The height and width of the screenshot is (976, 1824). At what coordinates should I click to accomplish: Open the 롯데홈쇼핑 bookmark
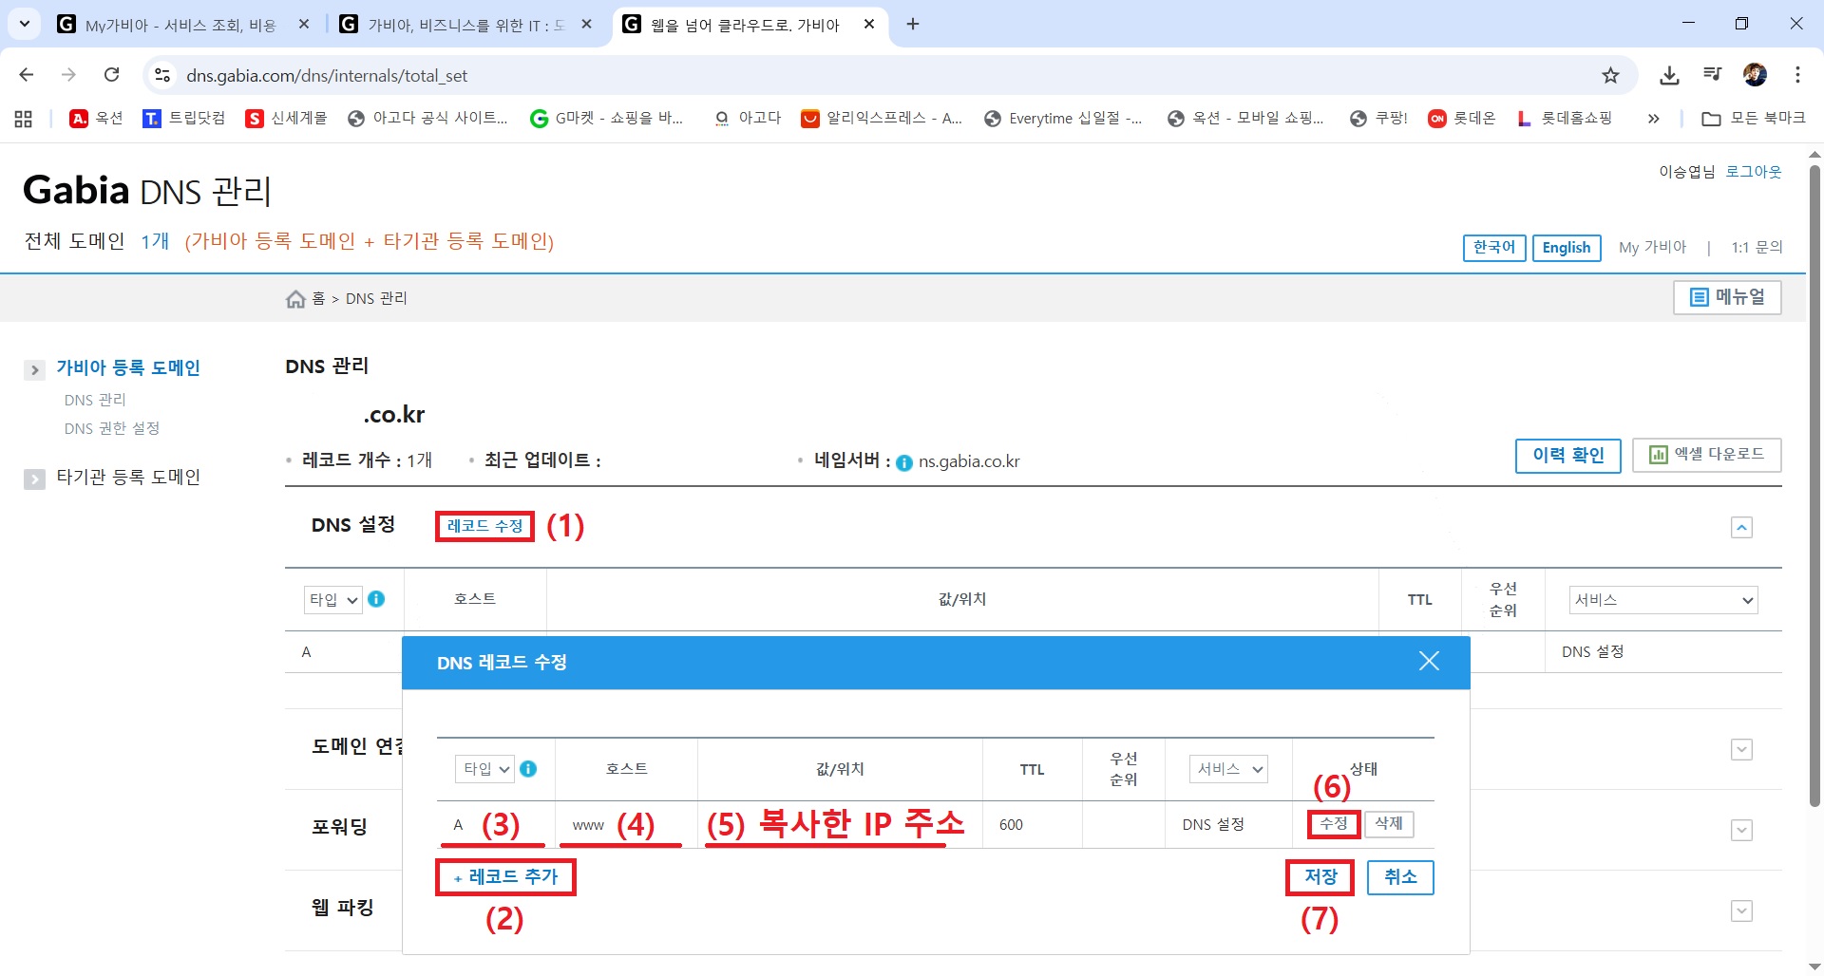coord(1565,119)
